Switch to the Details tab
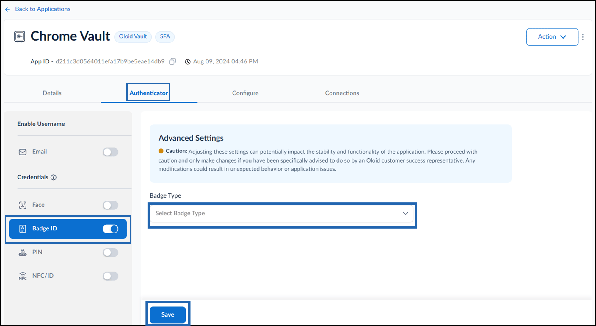Screen dimensions: 596x326 [52, 93]
